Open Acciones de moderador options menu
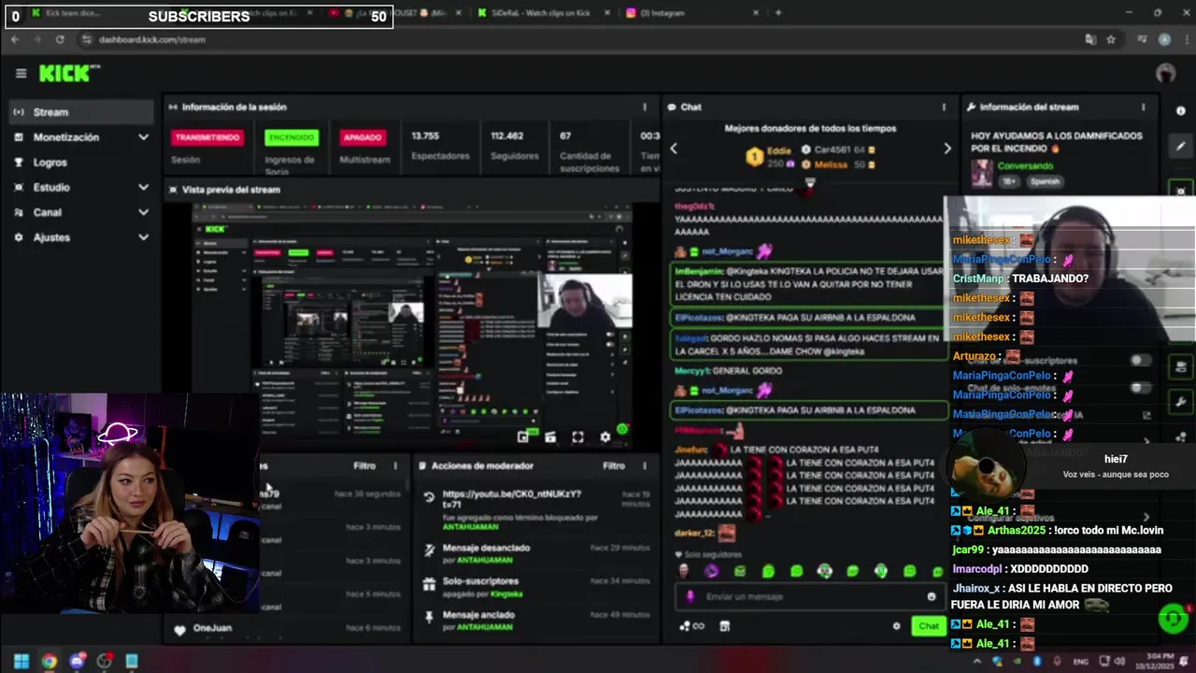Screen dimensions: 1196x673 (x=644, y=465)
